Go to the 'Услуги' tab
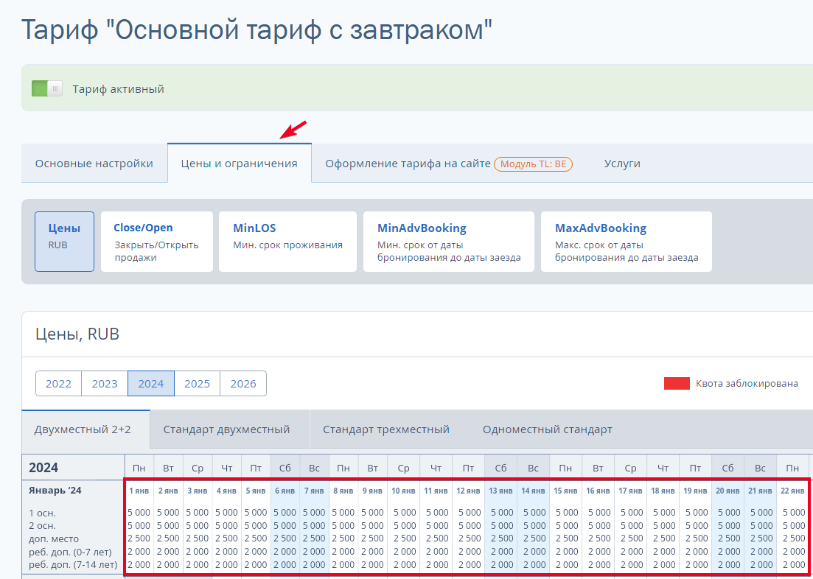The height and width of the screenshot is (579, 813). pyautogui.click(x=622, y=164)
